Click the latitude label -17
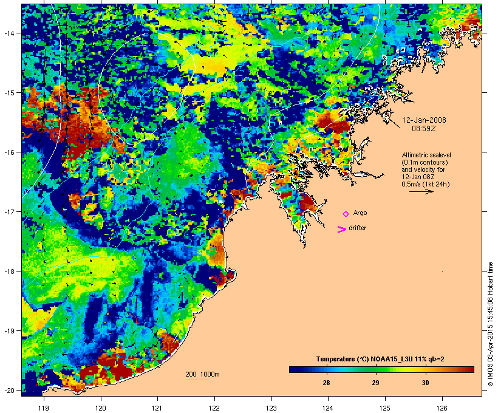 coord(9,211)
